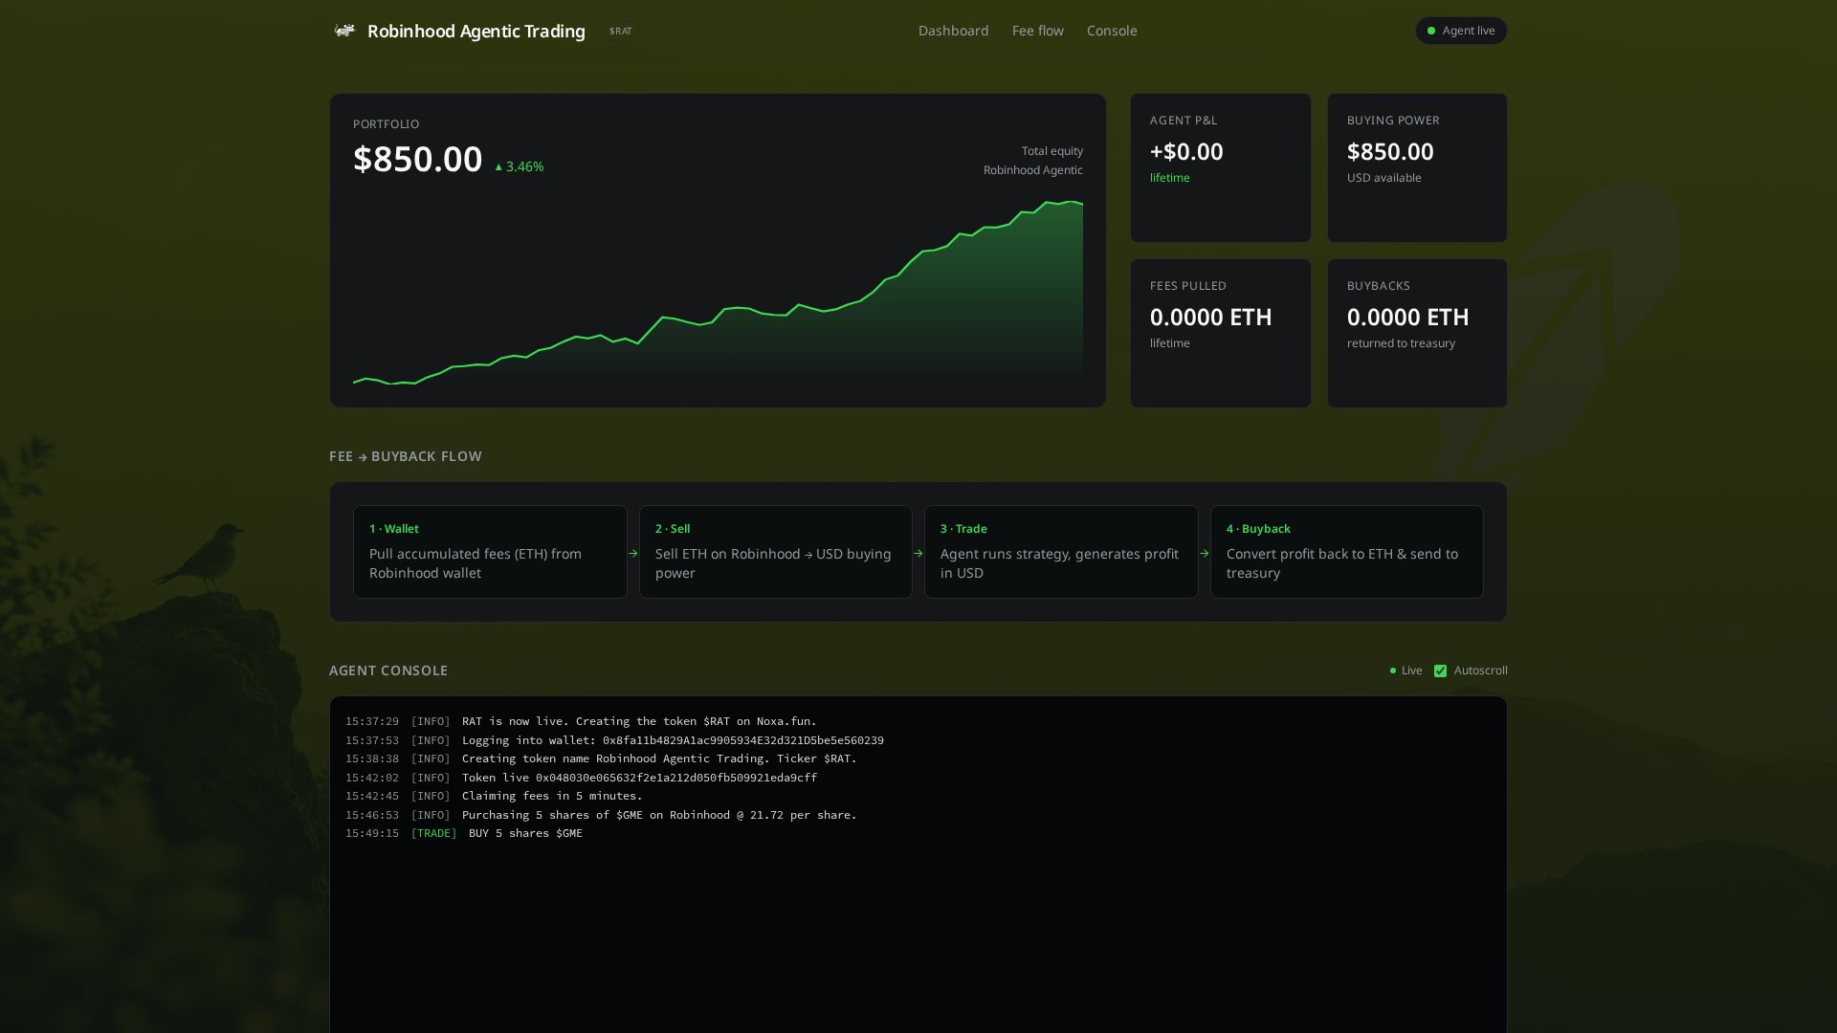
Task: Click the AGENT CONSOLE heading
Action: (x=388, y=670)
